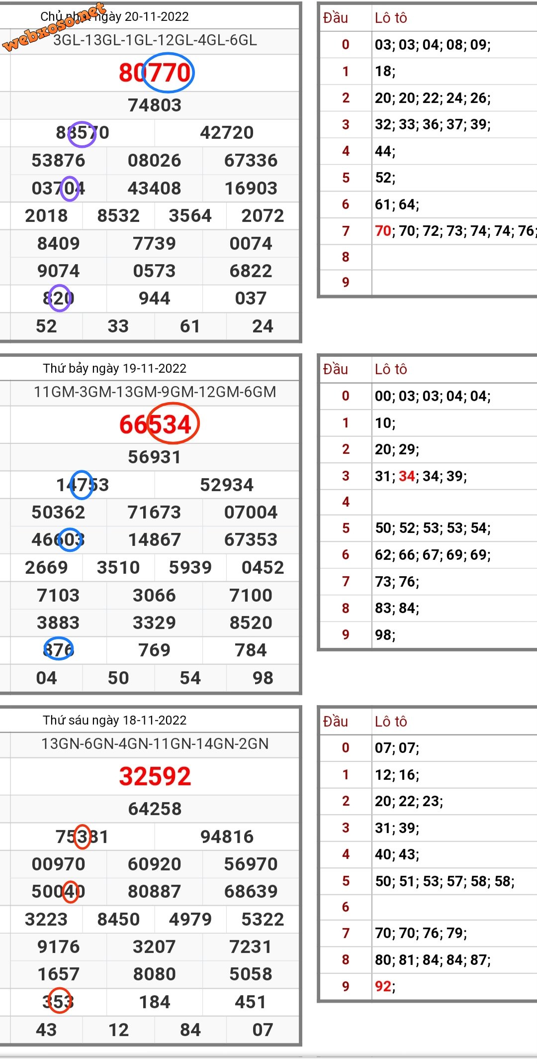Click the number 50040
The height and width of the screenshot is (1064, 537).
coord(59,891)
